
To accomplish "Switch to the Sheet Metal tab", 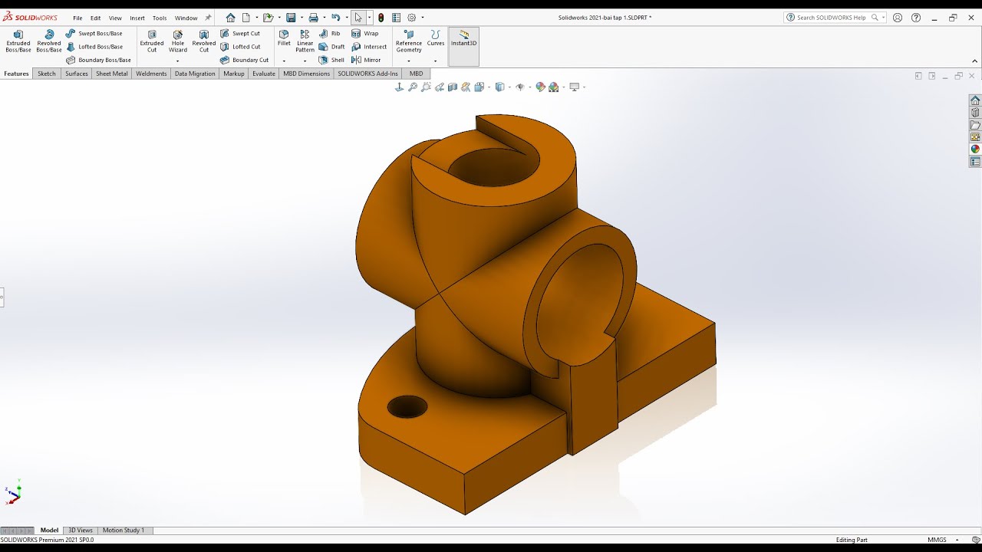I will coord(112,74).
